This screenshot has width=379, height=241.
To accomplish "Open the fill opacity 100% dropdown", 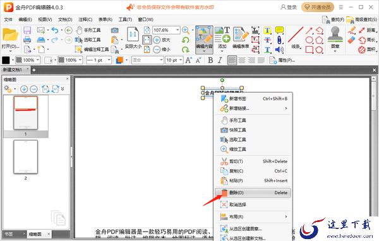I will 28,60.
